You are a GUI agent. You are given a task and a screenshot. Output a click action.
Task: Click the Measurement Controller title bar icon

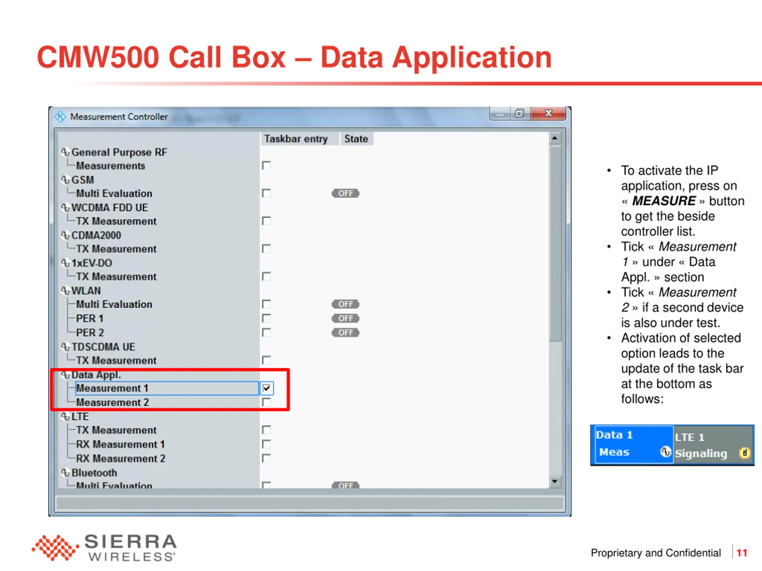pyautogui.click(x=60, y=117)
